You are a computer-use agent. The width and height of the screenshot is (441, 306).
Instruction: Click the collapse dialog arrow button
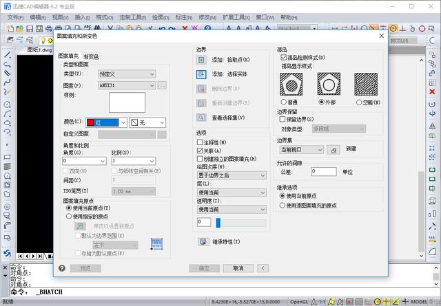click(263, 268)
